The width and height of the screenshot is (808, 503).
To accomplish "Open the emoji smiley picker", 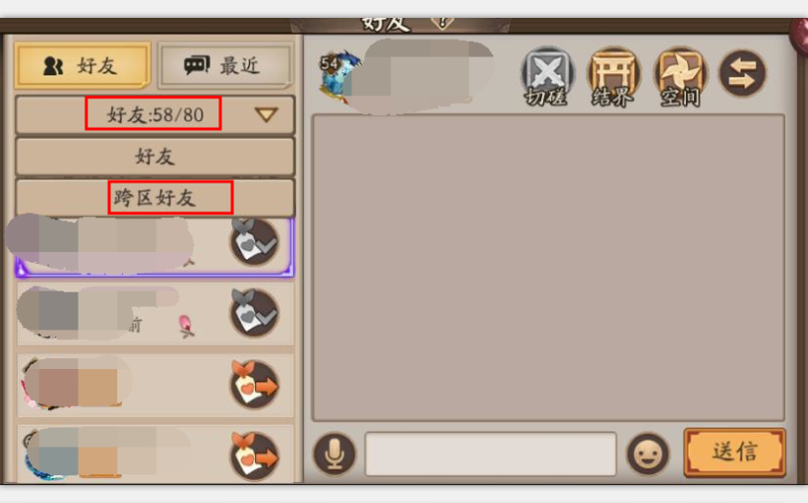I will [648, 453].
